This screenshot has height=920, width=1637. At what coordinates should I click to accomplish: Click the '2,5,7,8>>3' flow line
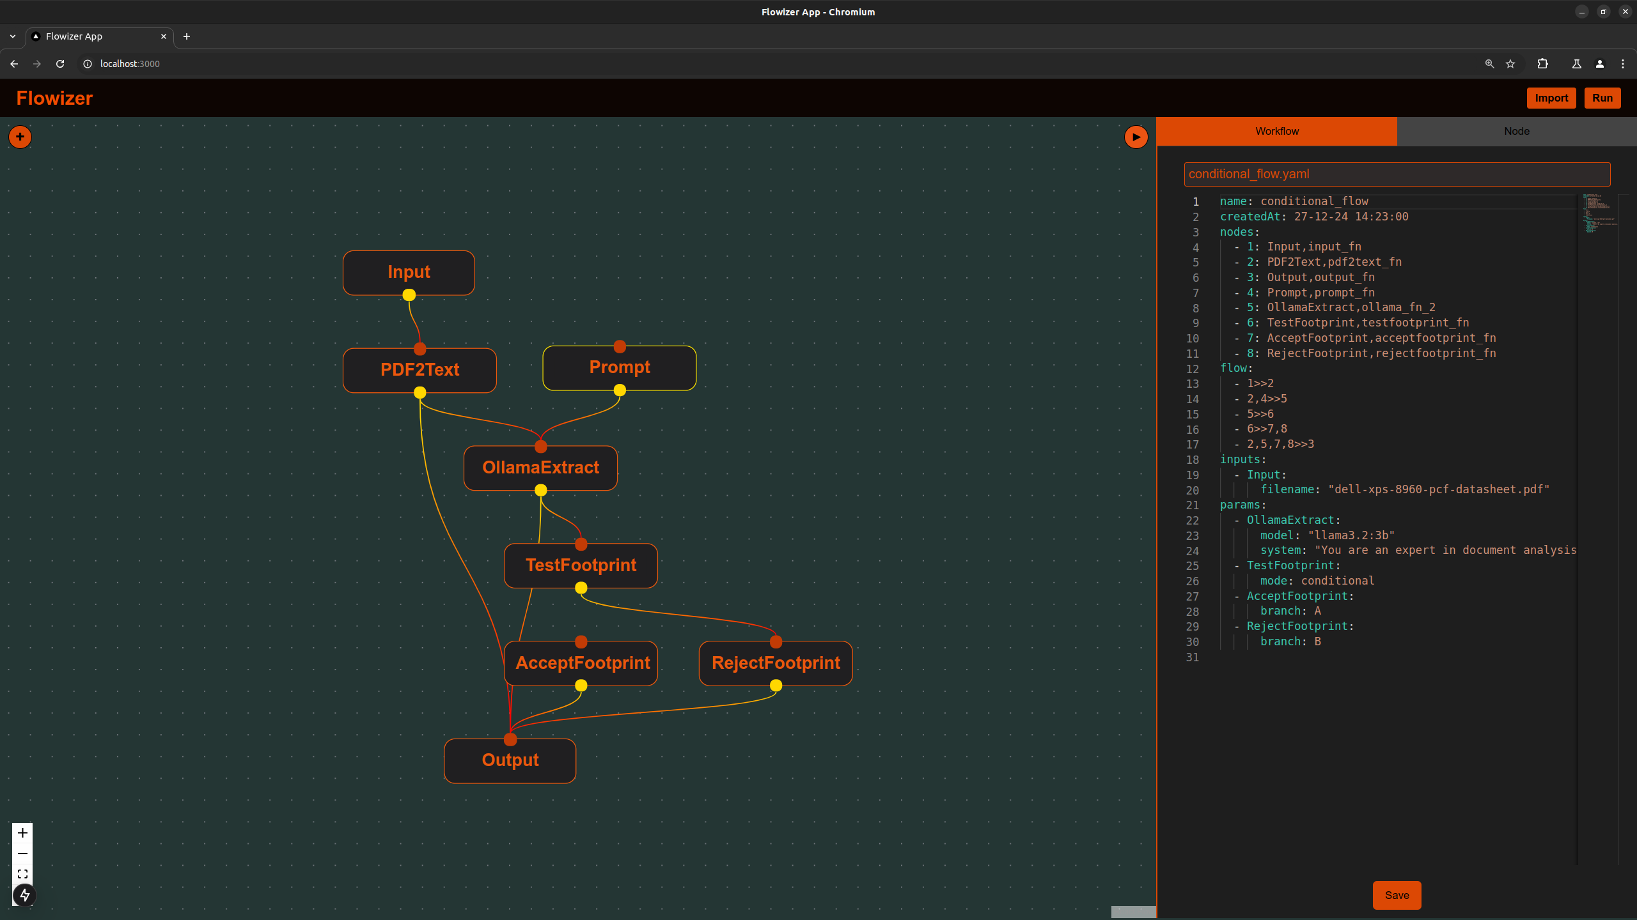1274,444
